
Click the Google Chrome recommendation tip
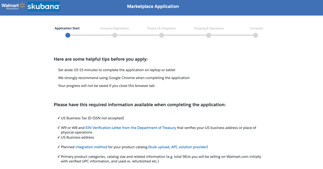[x=124, y=78]
